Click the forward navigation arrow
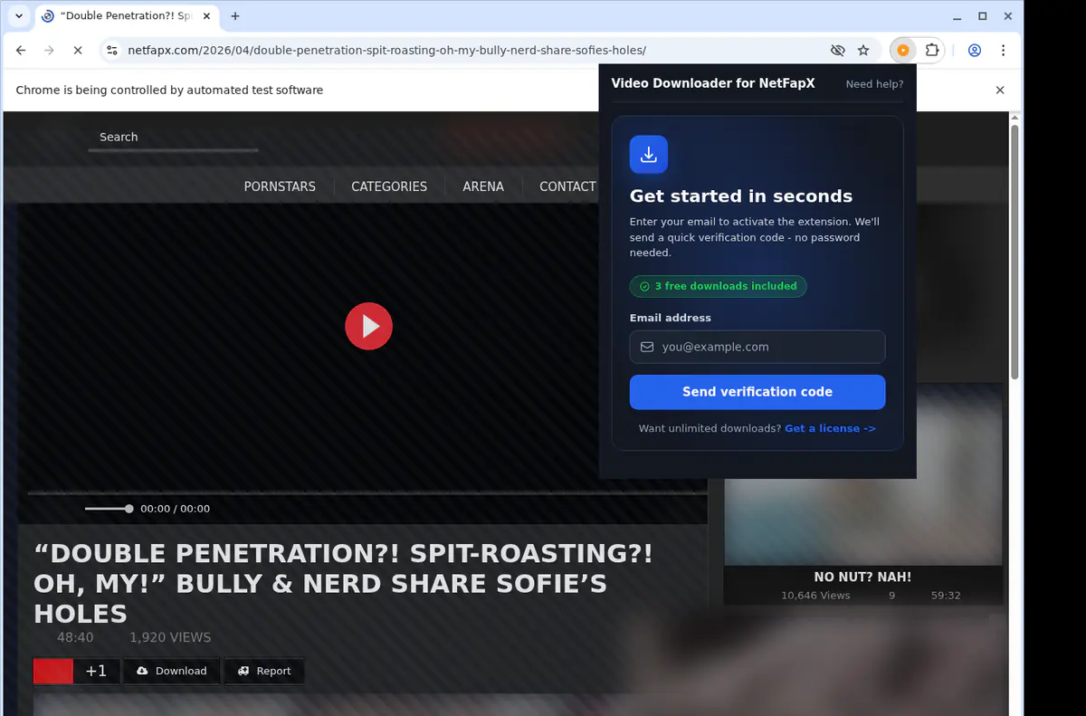Image resolution: width=1086 pixels, height=716 pixels. pos(49,51)
